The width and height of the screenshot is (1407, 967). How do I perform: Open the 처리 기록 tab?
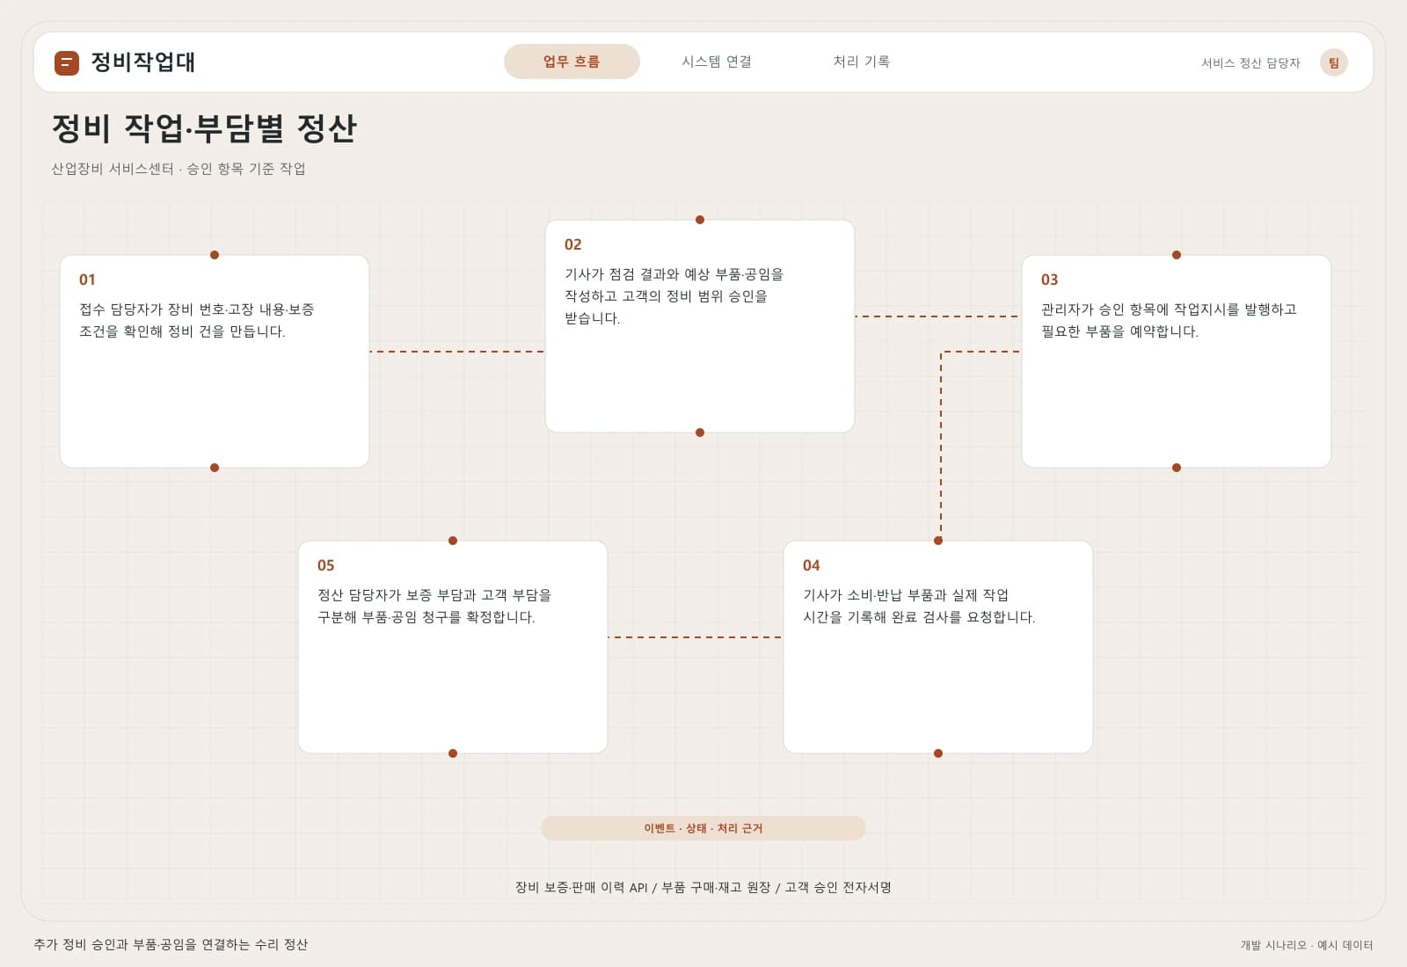[x=861, y=62]
